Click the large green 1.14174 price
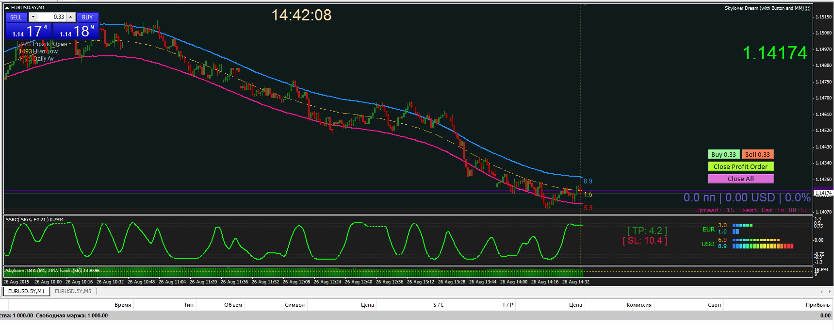This screenshot has height=330, width=834. (x=775, y=53)
